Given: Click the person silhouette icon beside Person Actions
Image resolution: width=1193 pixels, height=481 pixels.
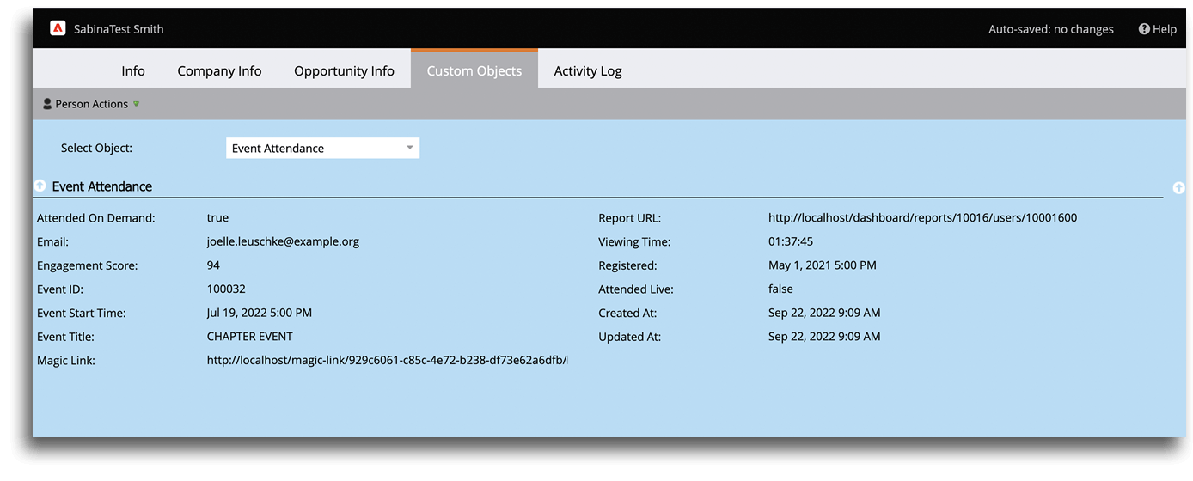Looking at the screenshot, I should point(47,104).
